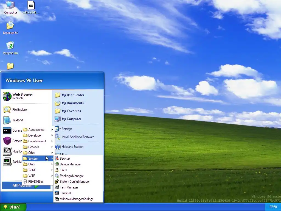Open Task Manager in System submenu
This screenshot has height=211, width=281.
(78, 187)
